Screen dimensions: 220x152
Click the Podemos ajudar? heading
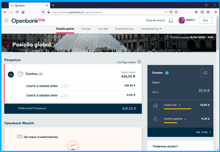pyautogui.click(x=165, y=146)
